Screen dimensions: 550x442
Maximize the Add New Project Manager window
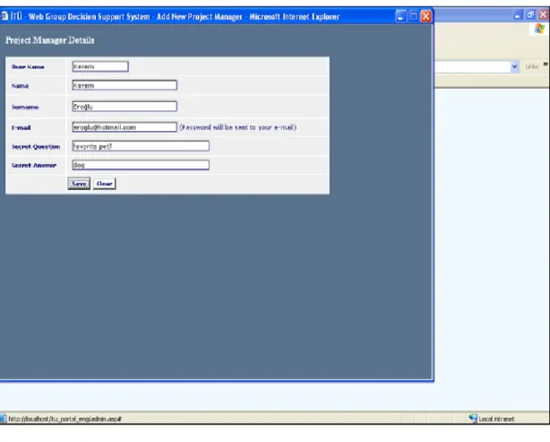point(414,16)
